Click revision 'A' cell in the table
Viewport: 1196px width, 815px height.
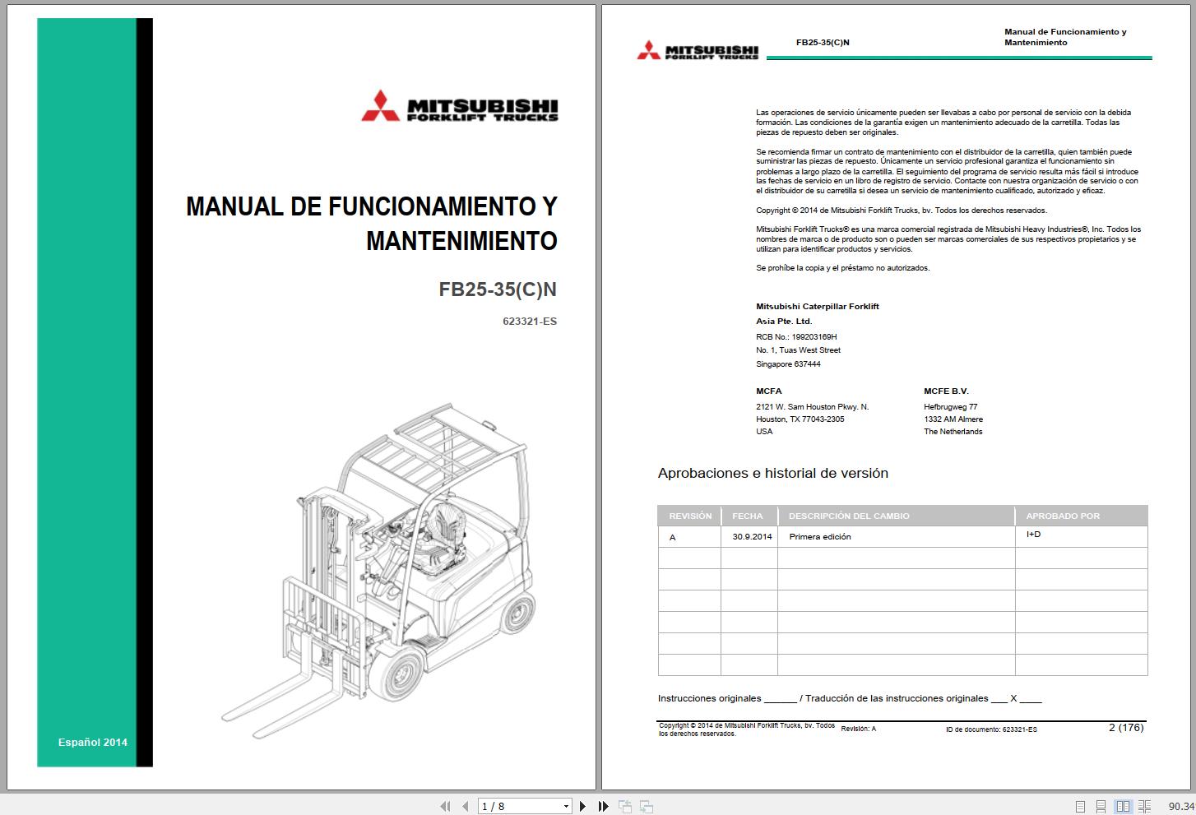tap(673, 537)
